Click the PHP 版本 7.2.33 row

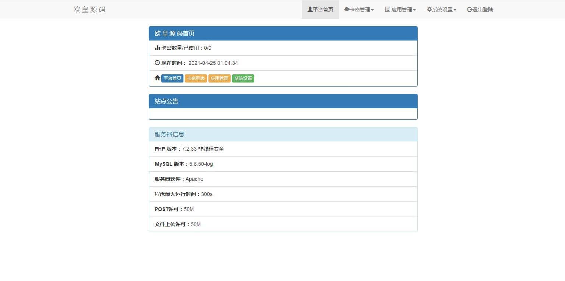pyautogui.click(x=283, y=149)
